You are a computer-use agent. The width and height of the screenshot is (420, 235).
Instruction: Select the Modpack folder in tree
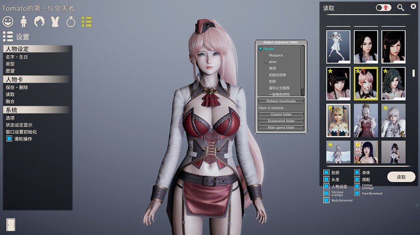coord(276,55)
